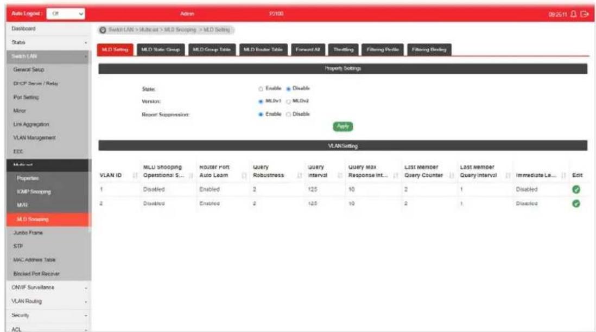Sort by Immediate Leave column icon
This screenshot has height=332, width=596.
tap(563, 175)
